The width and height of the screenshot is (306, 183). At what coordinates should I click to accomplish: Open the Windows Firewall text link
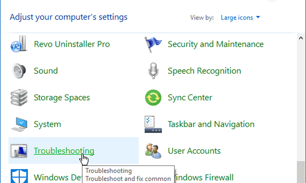point(203,177)
